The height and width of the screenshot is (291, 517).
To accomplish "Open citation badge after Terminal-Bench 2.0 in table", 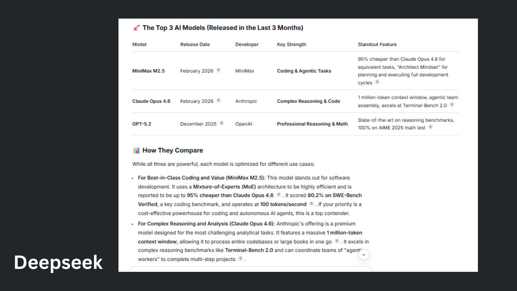I will pyautogui.click(x=452, y=105).
